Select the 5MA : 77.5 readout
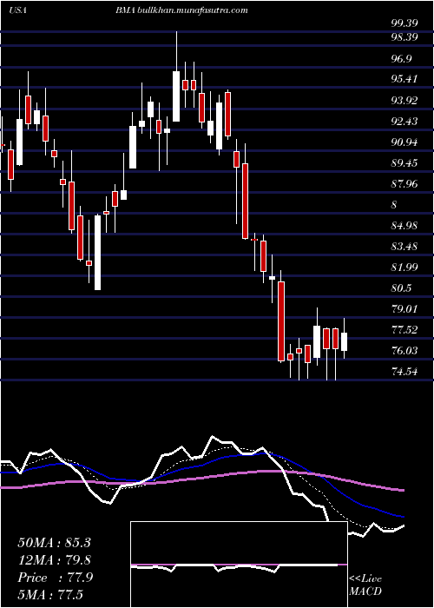Screen dimensions: 434x608 click(x=51, y=595)
